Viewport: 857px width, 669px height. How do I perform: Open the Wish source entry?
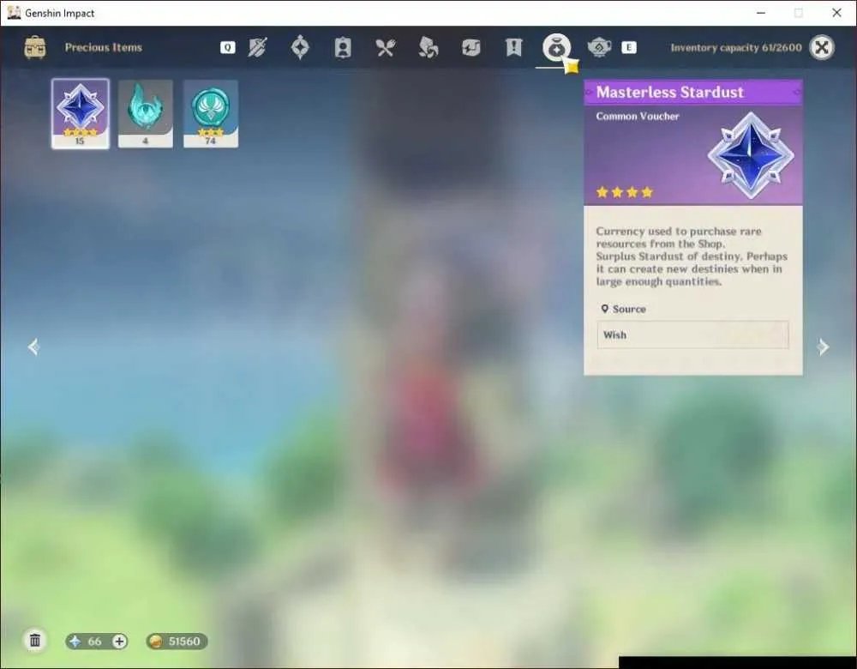click(x=692, y=334)
